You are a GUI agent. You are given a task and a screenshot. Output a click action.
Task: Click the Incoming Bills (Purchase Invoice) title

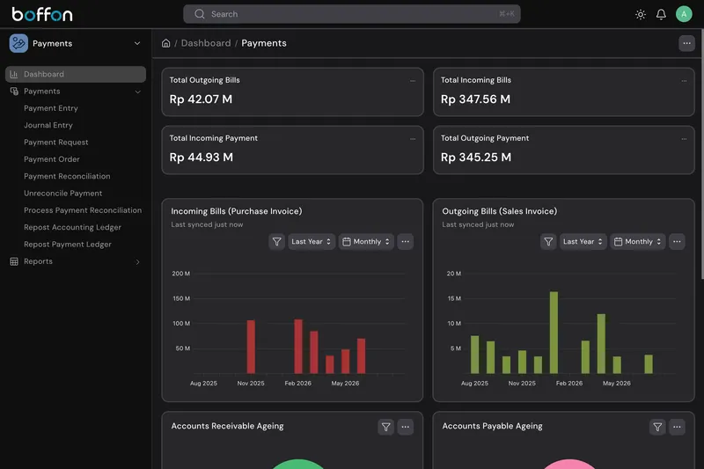(237, 211)
